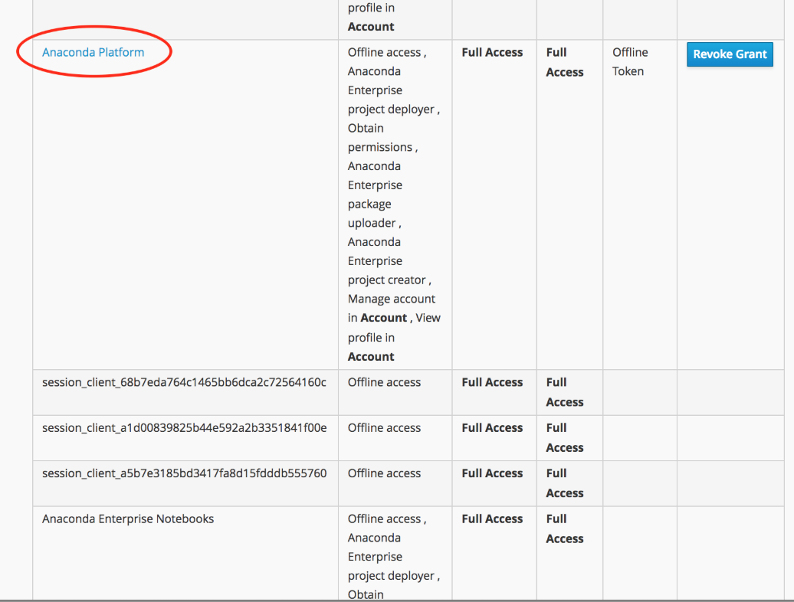The image size is (794, 602).
Task: Click Offline access in the session_client_a1d0 row
Action: coord(384,427)
